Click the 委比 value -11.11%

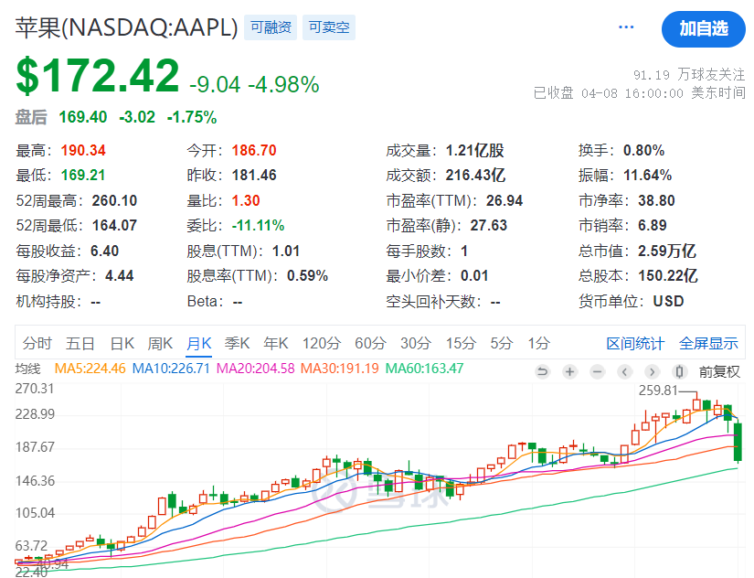point(258,225)
